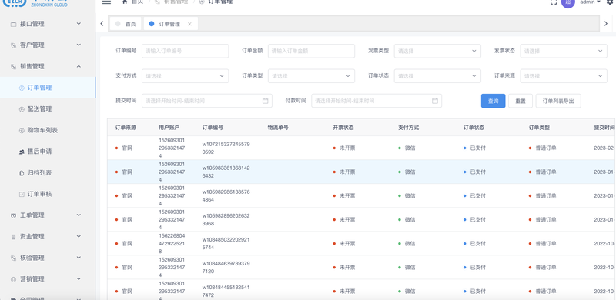Click the 核验管理 sidebar icon
616x300 pixels.
[13, 258]
